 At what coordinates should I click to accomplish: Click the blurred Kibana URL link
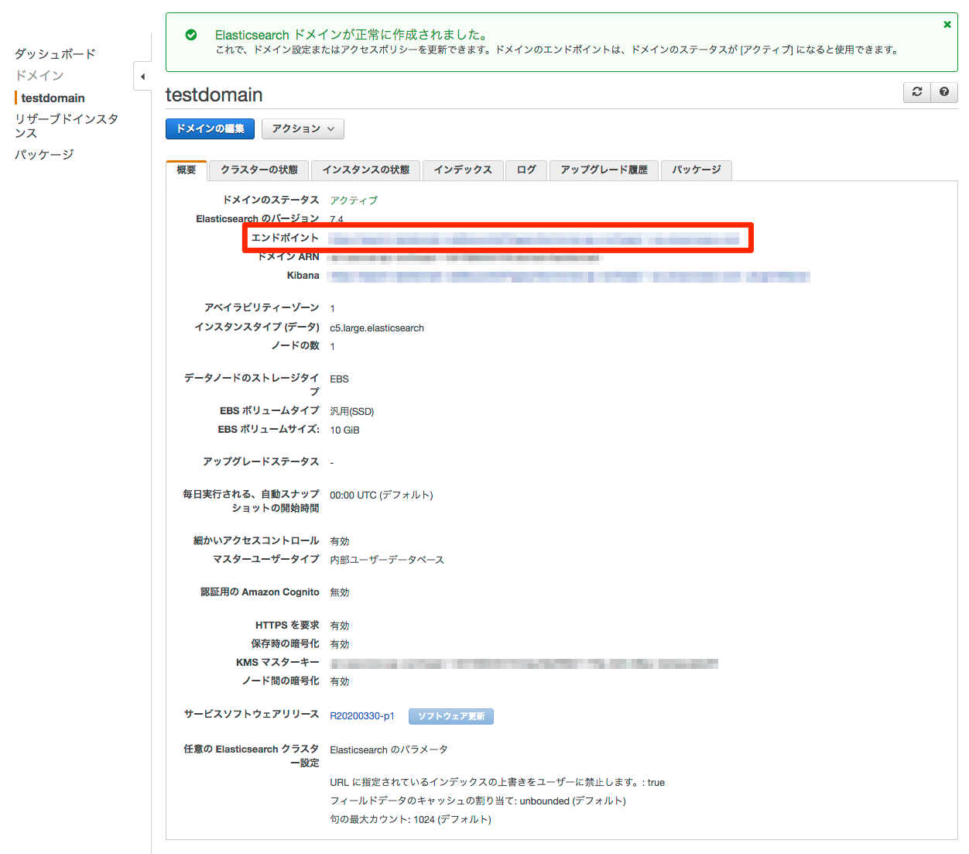click(x=568, y=276)
